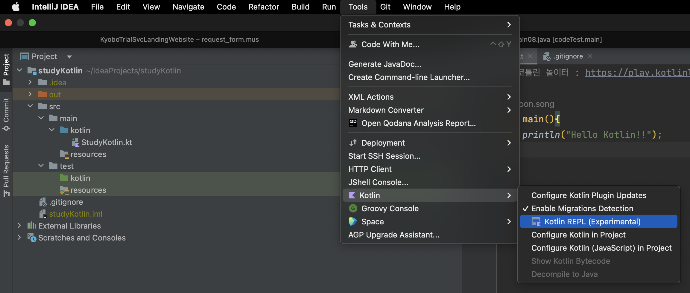The width and height of the screenshot is (690, 293).
Task: Click the Qodana report icon
Action: click(x=353, y=123)
